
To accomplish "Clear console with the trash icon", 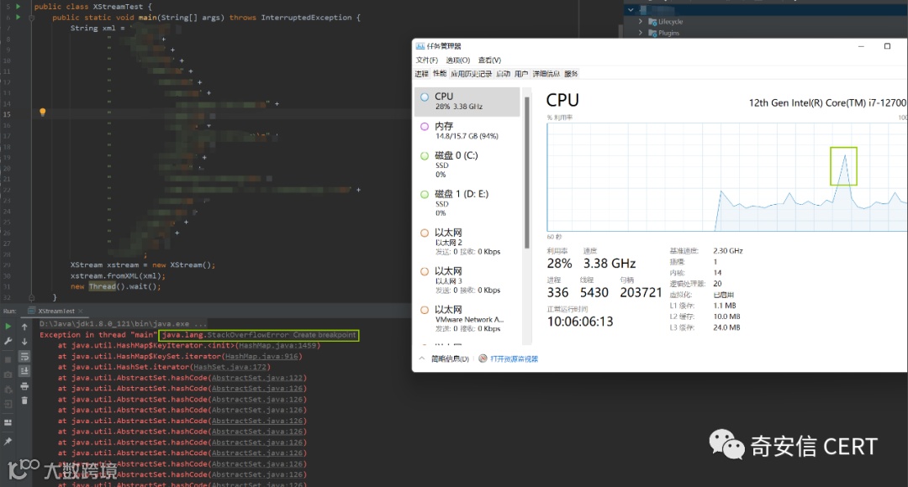I will pyautogui.click(x=24, y=401).
